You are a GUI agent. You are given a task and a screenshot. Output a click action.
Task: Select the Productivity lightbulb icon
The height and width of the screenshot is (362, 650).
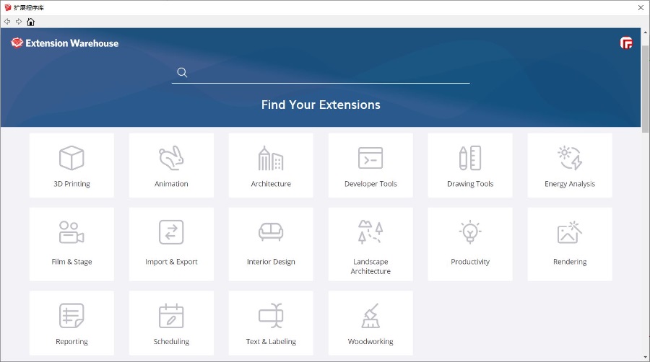tap(470, 231)
